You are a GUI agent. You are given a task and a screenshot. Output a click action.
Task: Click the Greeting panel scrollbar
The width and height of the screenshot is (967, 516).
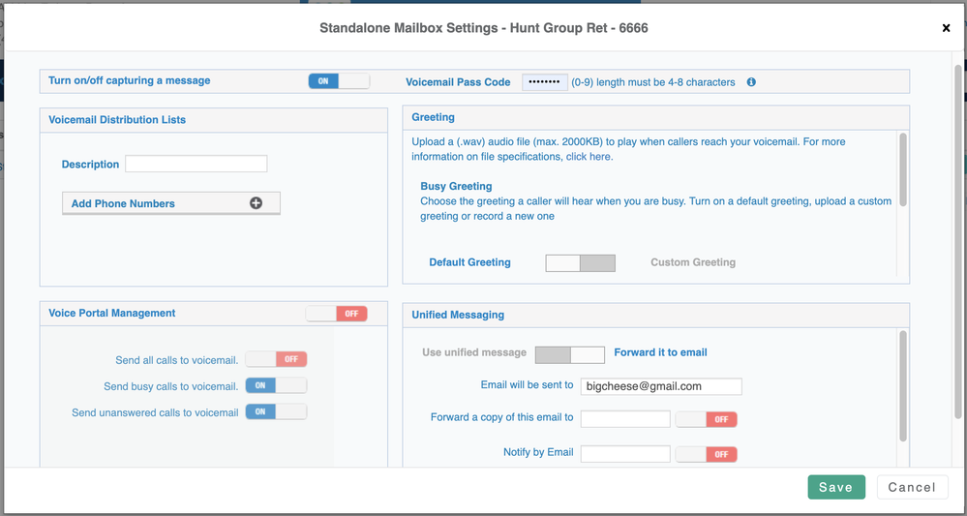click(x=902, y=169)
